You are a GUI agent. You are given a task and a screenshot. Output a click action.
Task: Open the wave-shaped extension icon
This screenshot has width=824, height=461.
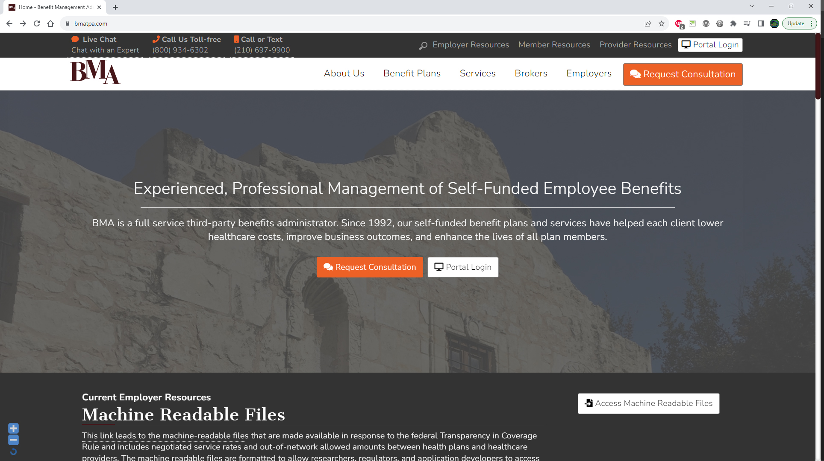pos(706,23)
